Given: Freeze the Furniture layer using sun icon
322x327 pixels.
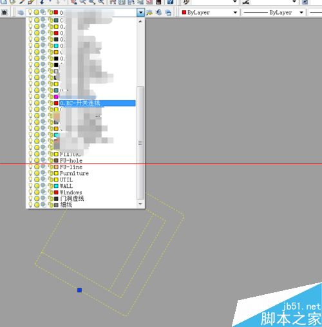Looking at the screenshot, I should pos(37,173).
